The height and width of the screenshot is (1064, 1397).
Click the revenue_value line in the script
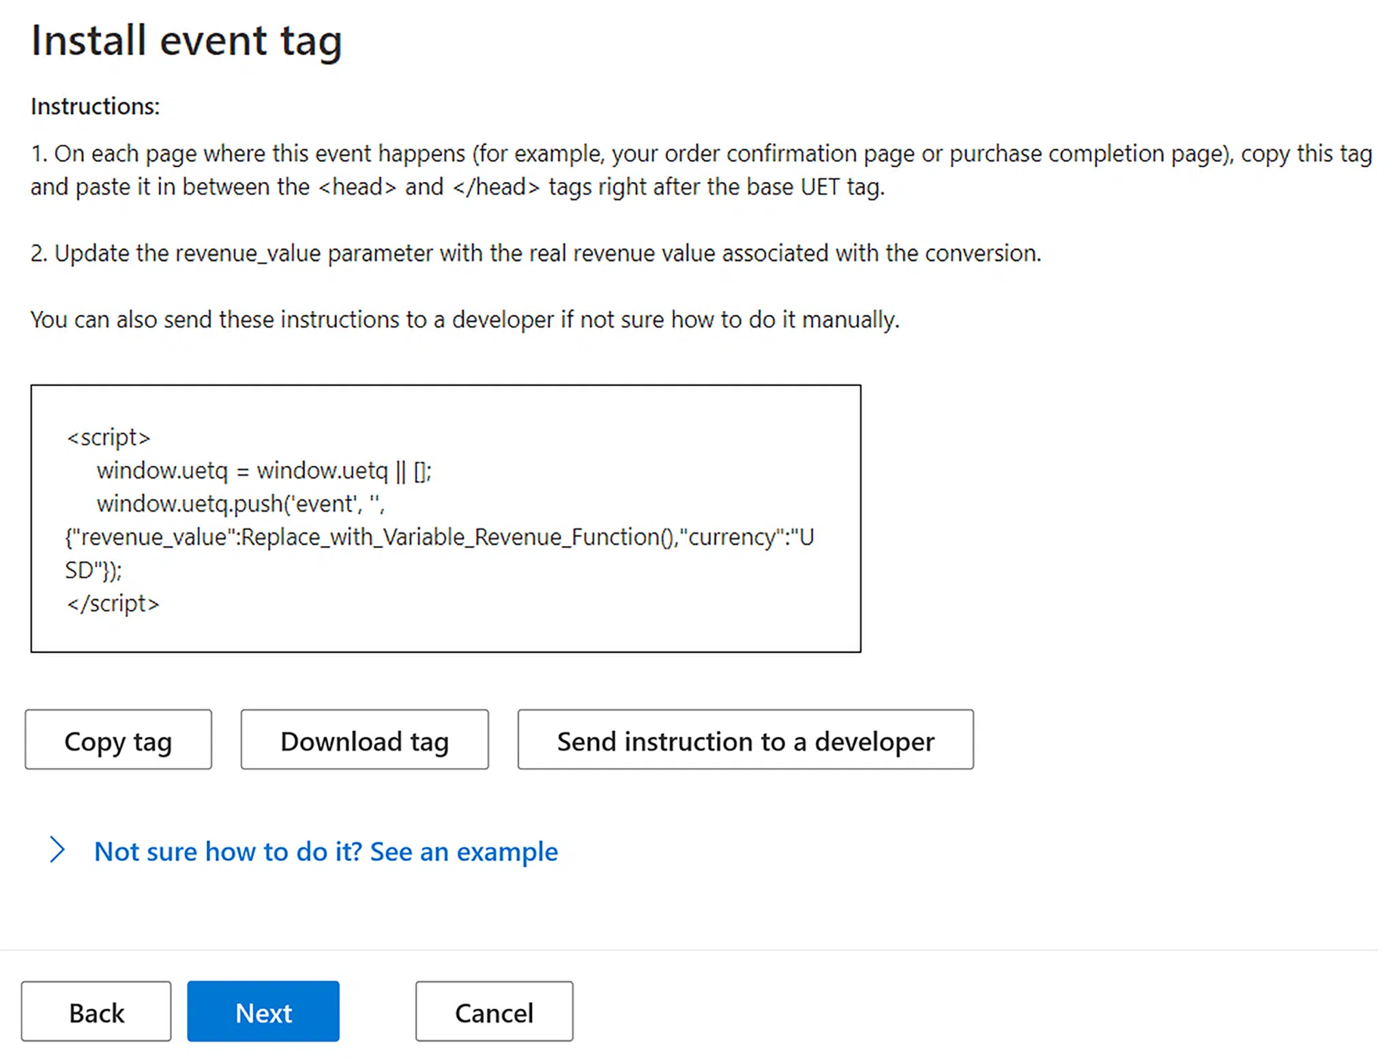437,537
